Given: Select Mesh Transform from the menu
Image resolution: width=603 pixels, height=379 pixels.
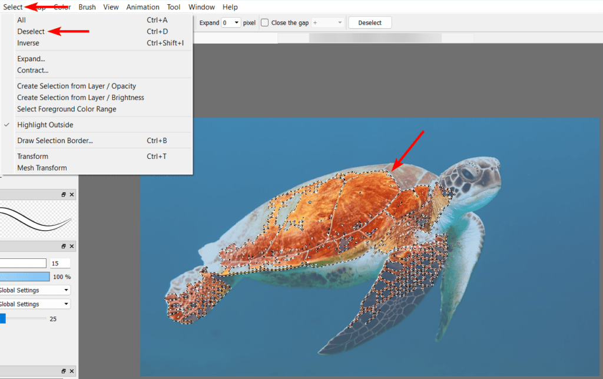Looking at the screenshot, I should [42, 168].
